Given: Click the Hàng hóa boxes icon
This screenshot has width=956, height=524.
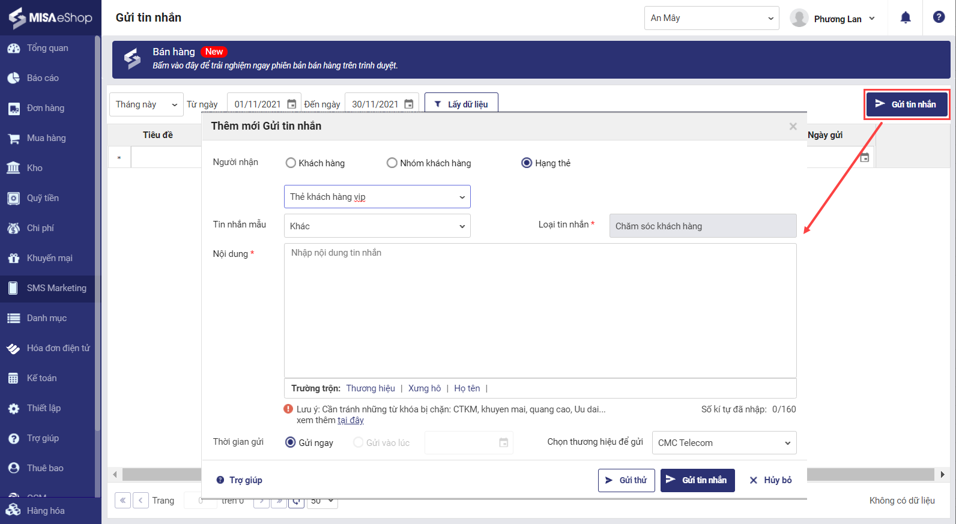Looking at the screenshot, I should pos(13,510).
